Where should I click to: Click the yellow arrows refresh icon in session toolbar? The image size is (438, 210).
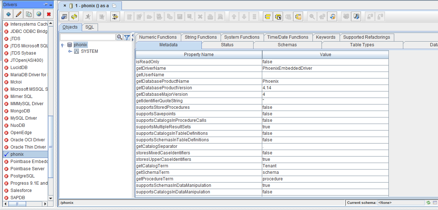pyautogui.click(x=74, y=17)
